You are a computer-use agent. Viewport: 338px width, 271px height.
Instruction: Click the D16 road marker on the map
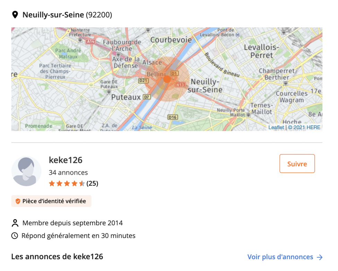pyautogui.click(x=173, y=117)
